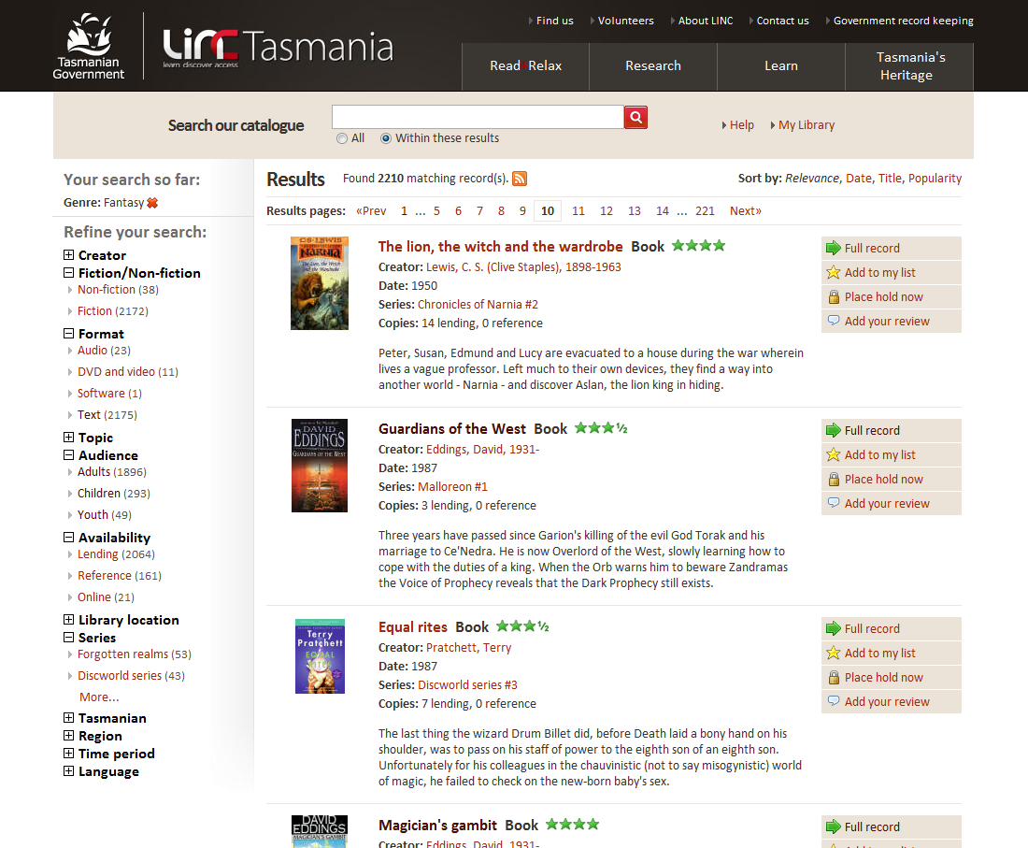Click Full record arrow icon for Equal rites

click(834, 628)
